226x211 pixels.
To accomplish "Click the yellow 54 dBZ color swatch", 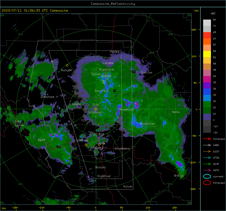I will click(x=207, y=54).
